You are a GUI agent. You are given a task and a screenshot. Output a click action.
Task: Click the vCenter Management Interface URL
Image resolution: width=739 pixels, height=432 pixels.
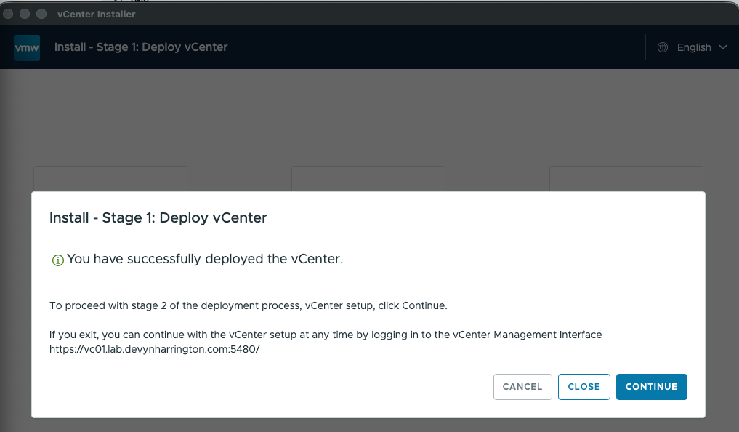[x=155, y=350]
